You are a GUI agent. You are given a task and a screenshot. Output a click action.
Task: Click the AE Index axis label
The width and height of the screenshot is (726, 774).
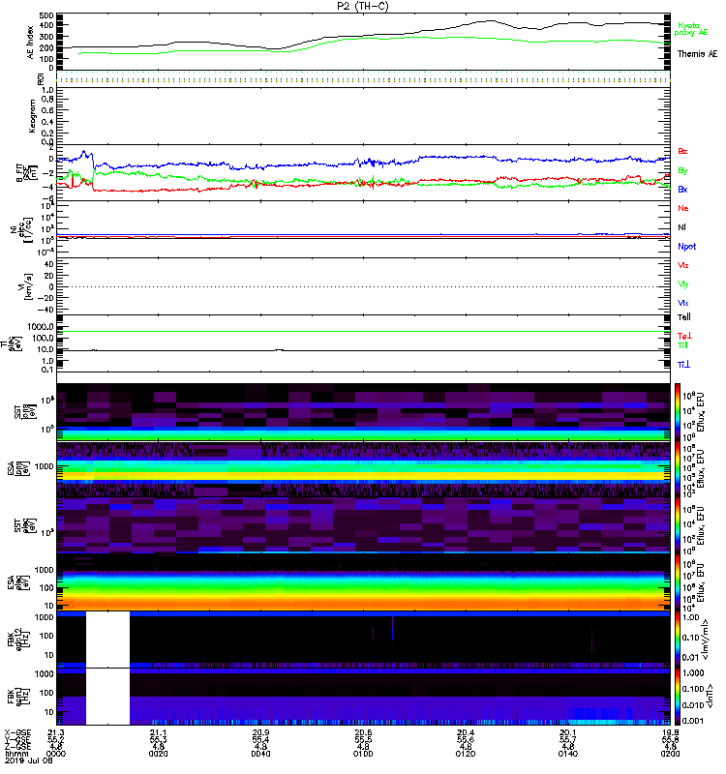coord(30,42)
